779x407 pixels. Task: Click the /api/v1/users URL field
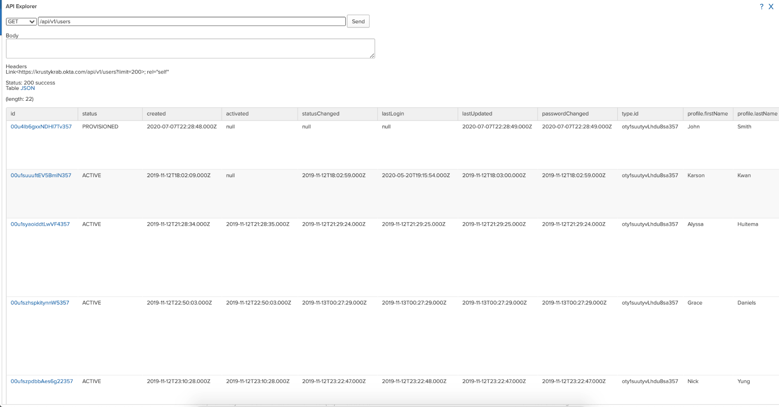tap(191, 21)
